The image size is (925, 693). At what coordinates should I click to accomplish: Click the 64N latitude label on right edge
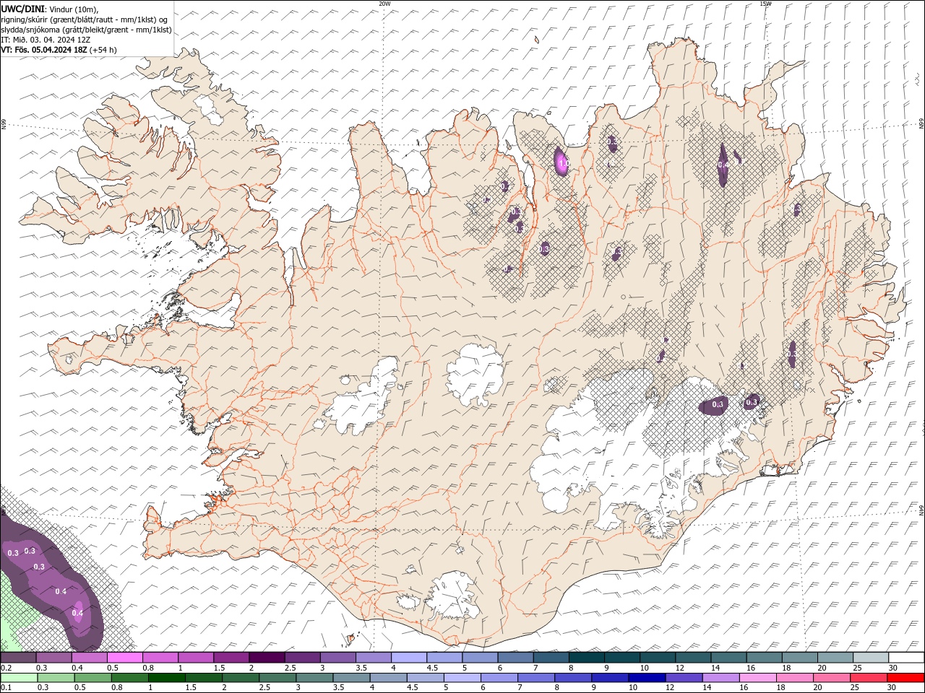pos(921,510)
